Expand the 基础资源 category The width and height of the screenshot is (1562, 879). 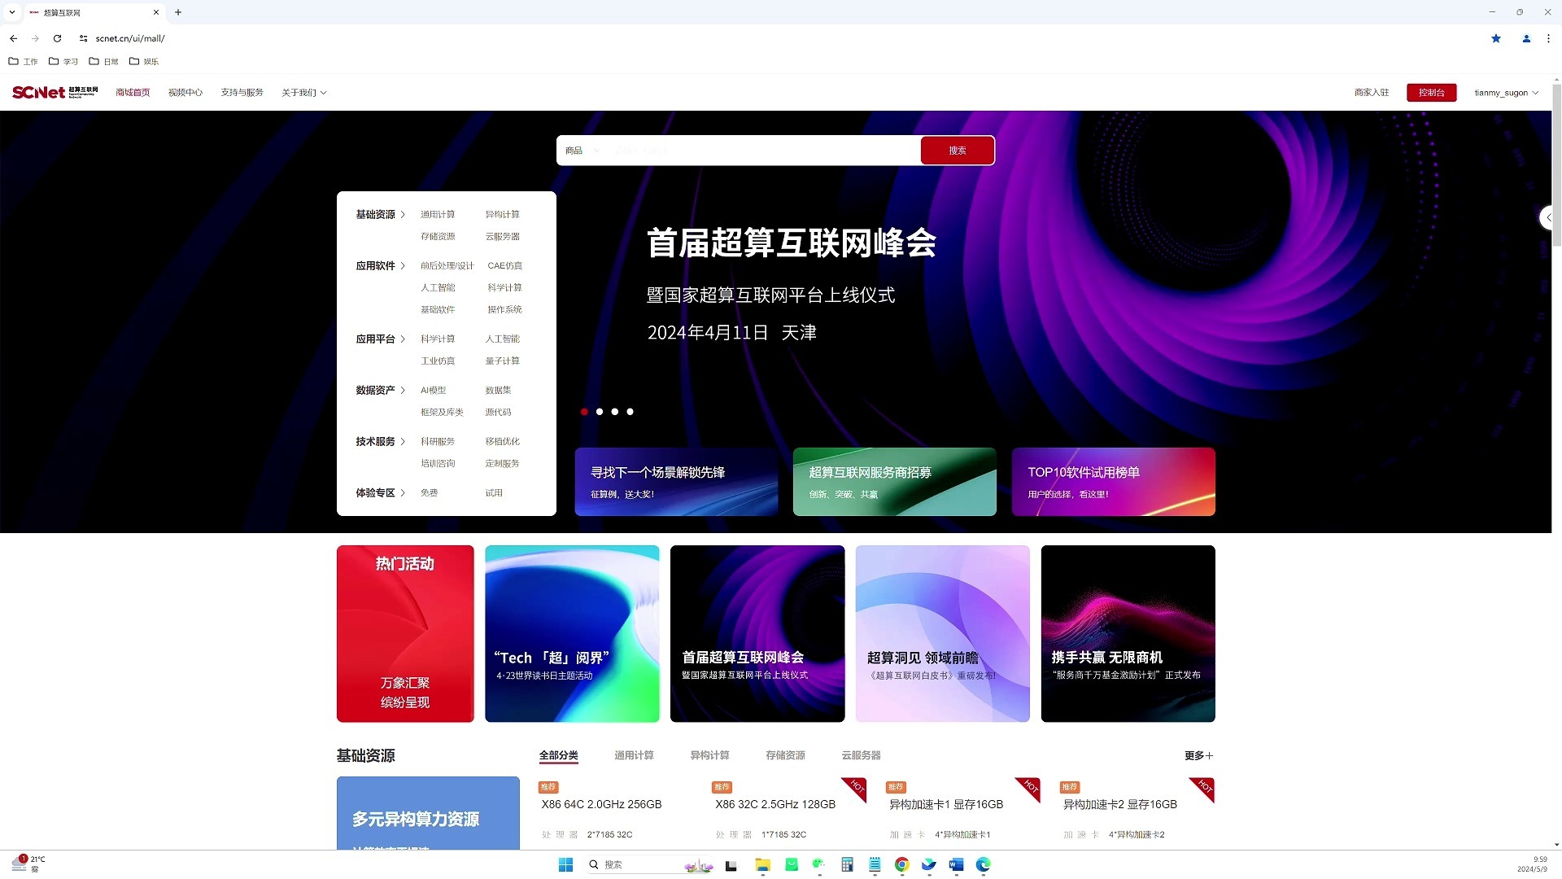[x=380, y=215]
